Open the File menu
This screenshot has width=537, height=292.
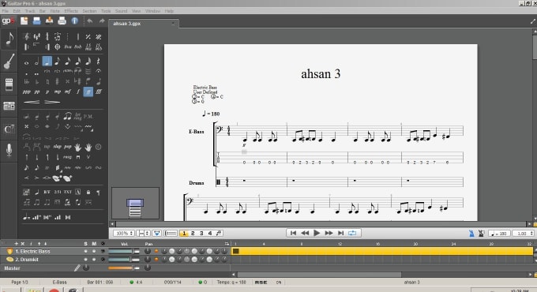(6, 11)
